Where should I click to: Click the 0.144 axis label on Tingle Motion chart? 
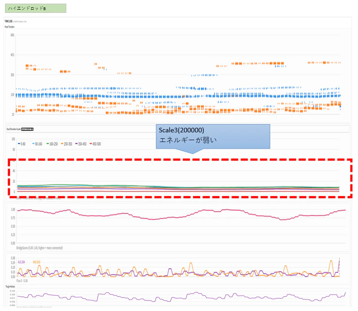coord(12,291)
